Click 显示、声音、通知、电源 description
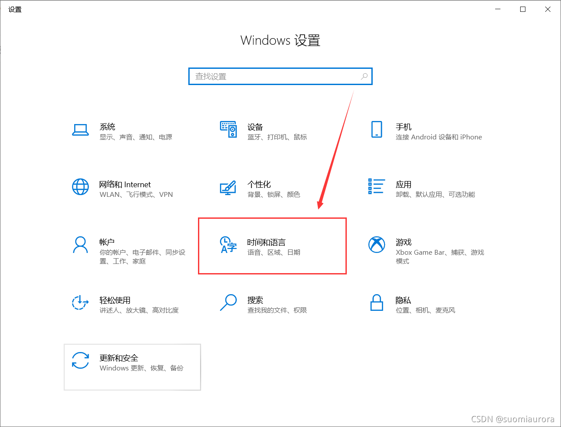Image resolution: width=561 pixels, height=427 pixels. (x=136, y=137)
